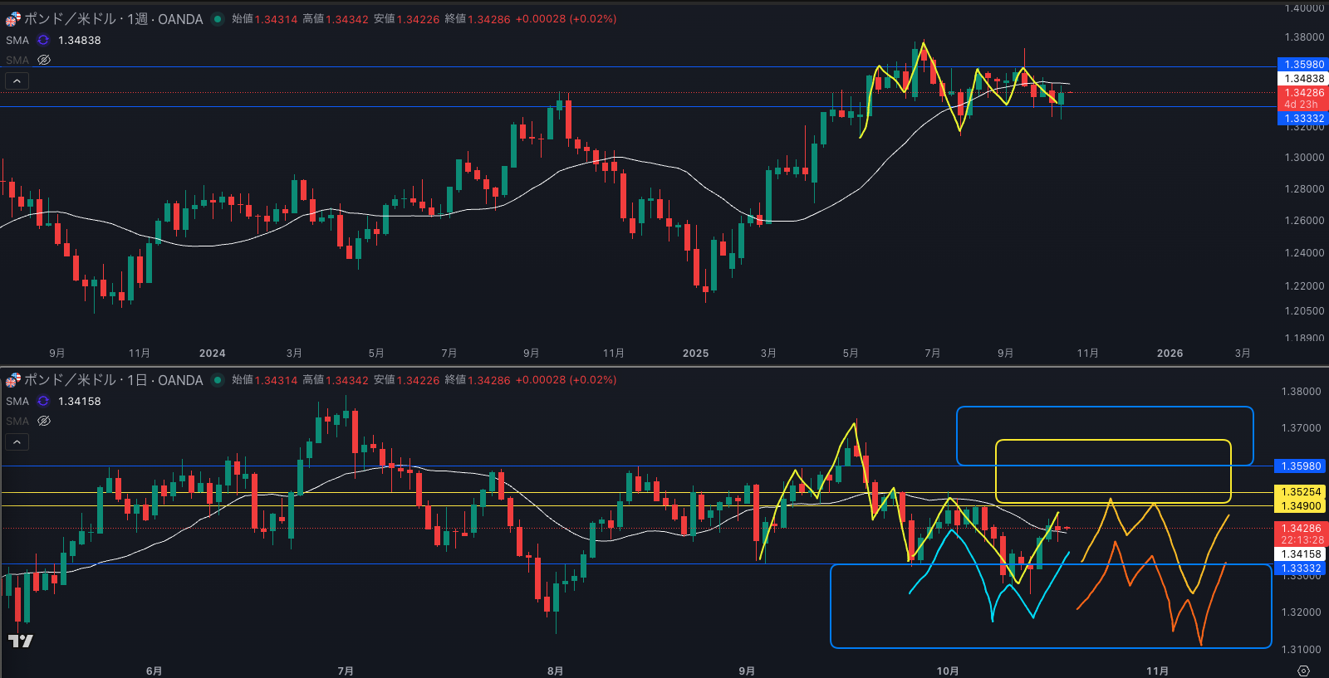
Task: Select the yellow rectangle drawing on daily chart
Action: (1113, 441)
